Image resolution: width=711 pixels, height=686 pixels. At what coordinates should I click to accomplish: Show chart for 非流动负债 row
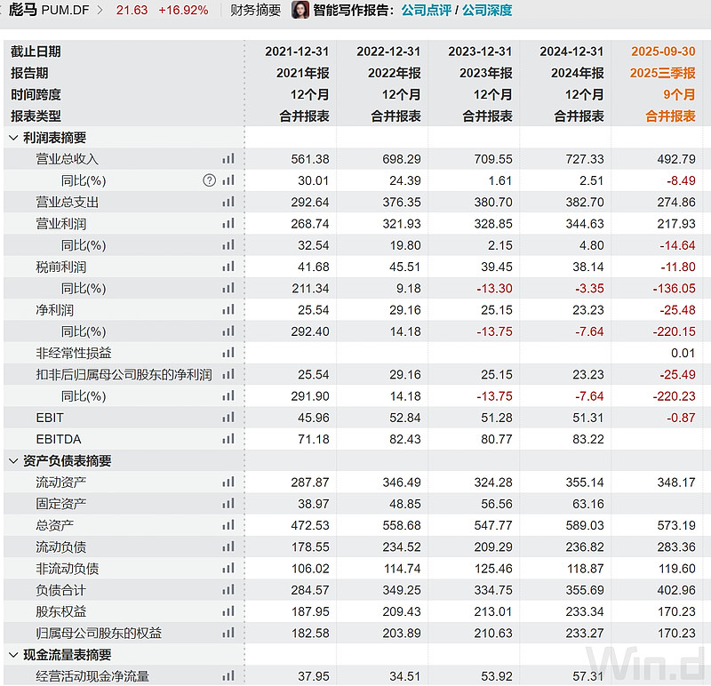click(228, 568)
